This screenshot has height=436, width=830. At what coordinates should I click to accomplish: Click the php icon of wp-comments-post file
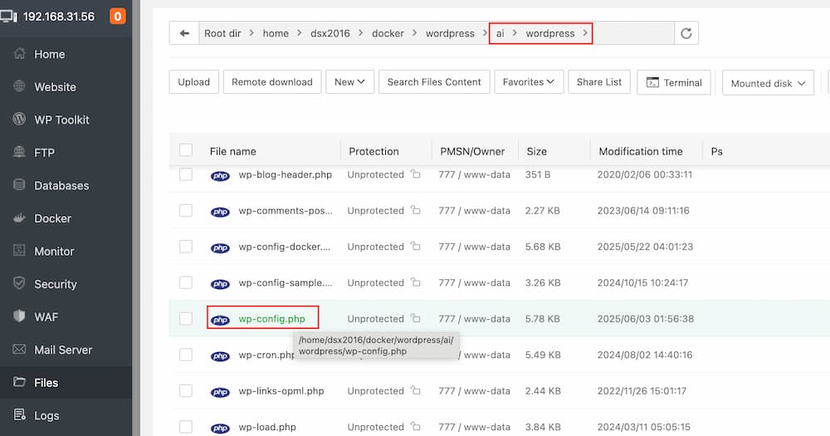220,212
